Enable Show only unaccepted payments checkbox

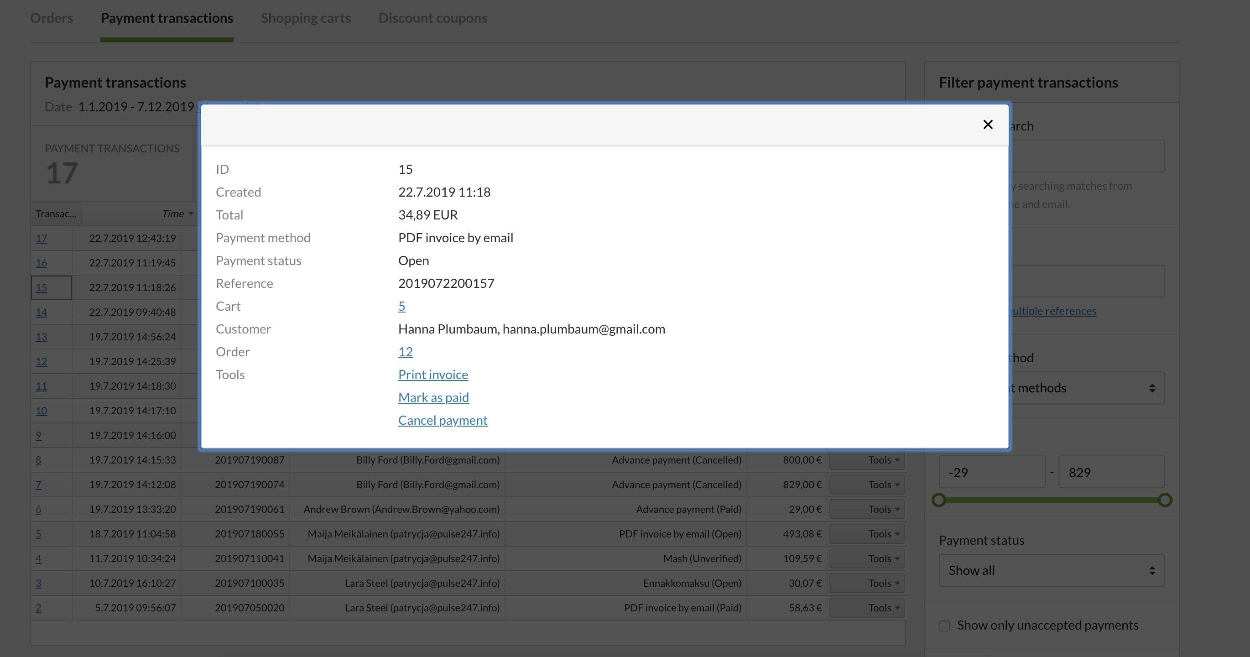944,626
